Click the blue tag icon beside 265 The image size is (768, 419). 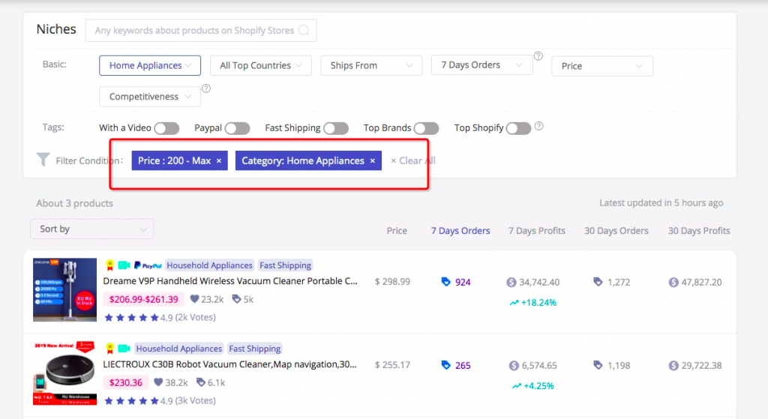pos(445,365)
